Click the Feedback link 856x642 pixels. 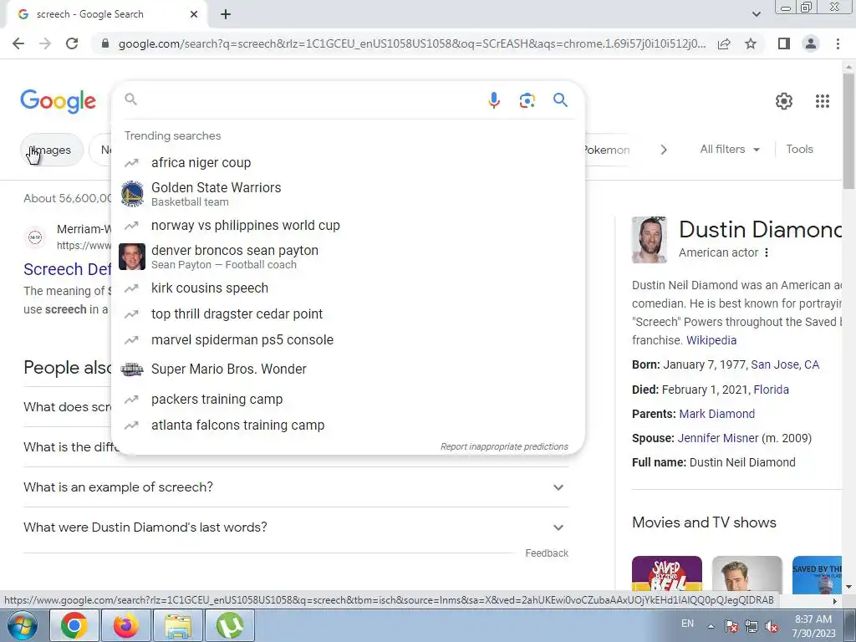tap(547, 553)
